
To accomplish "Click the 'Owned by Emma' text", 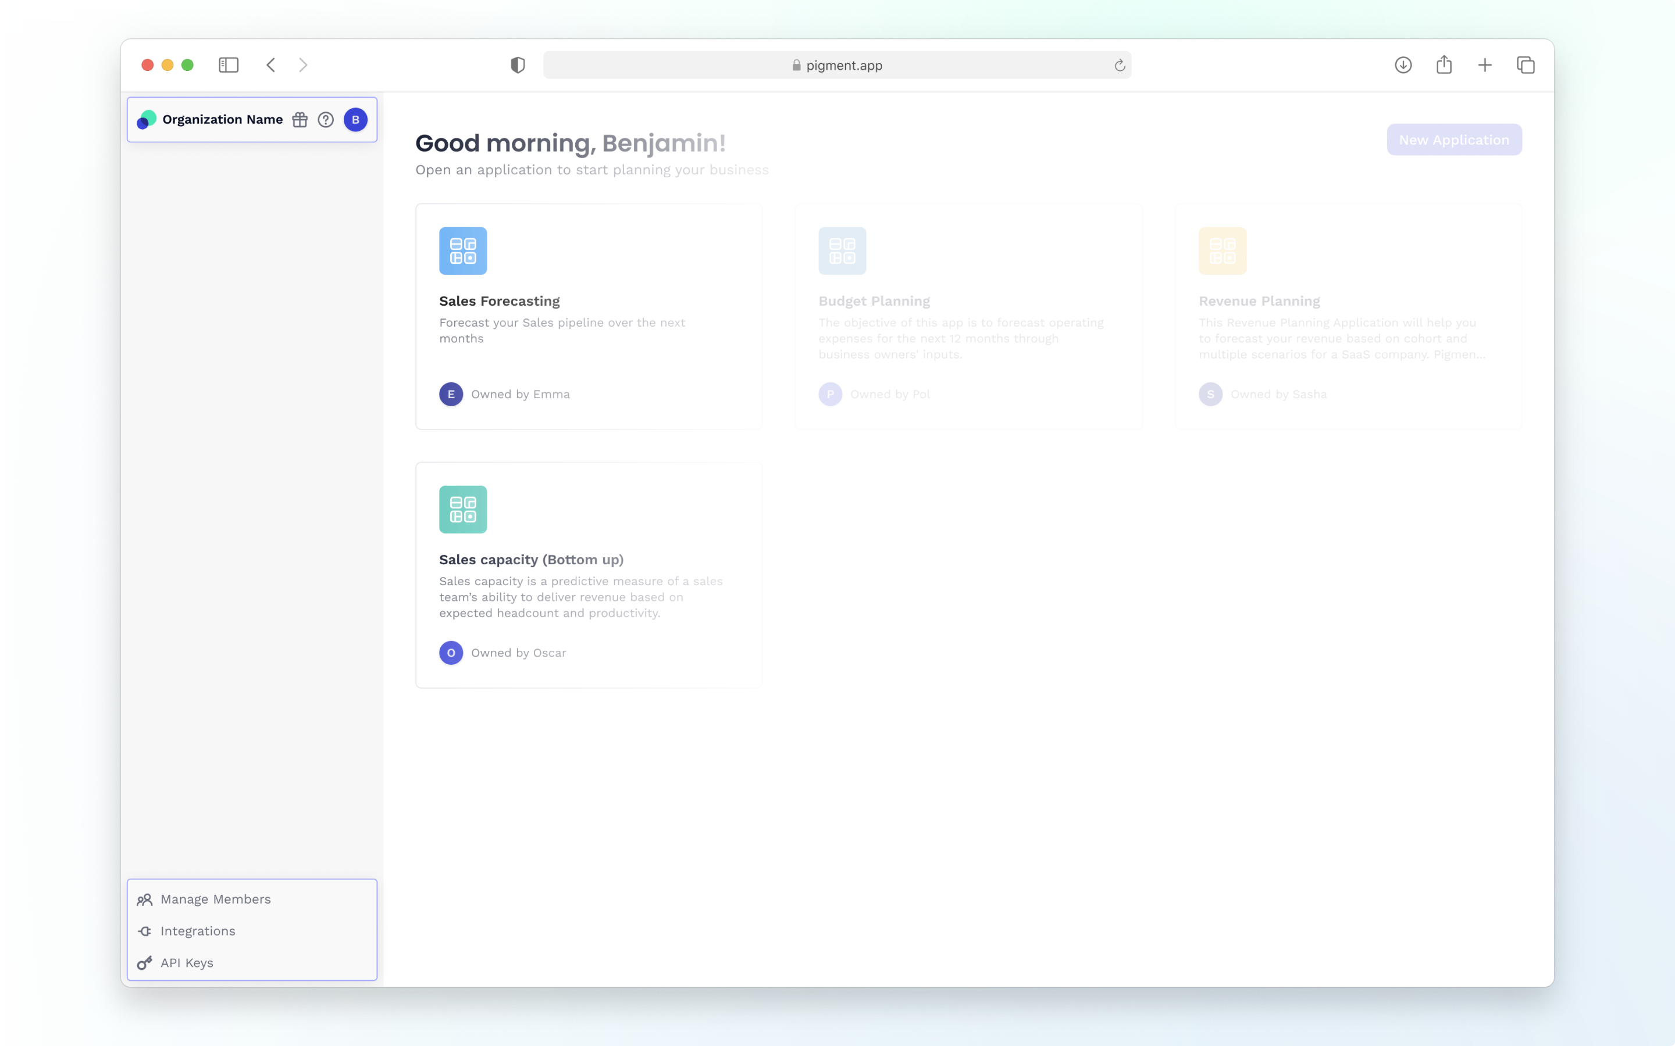I will [521, 395].
